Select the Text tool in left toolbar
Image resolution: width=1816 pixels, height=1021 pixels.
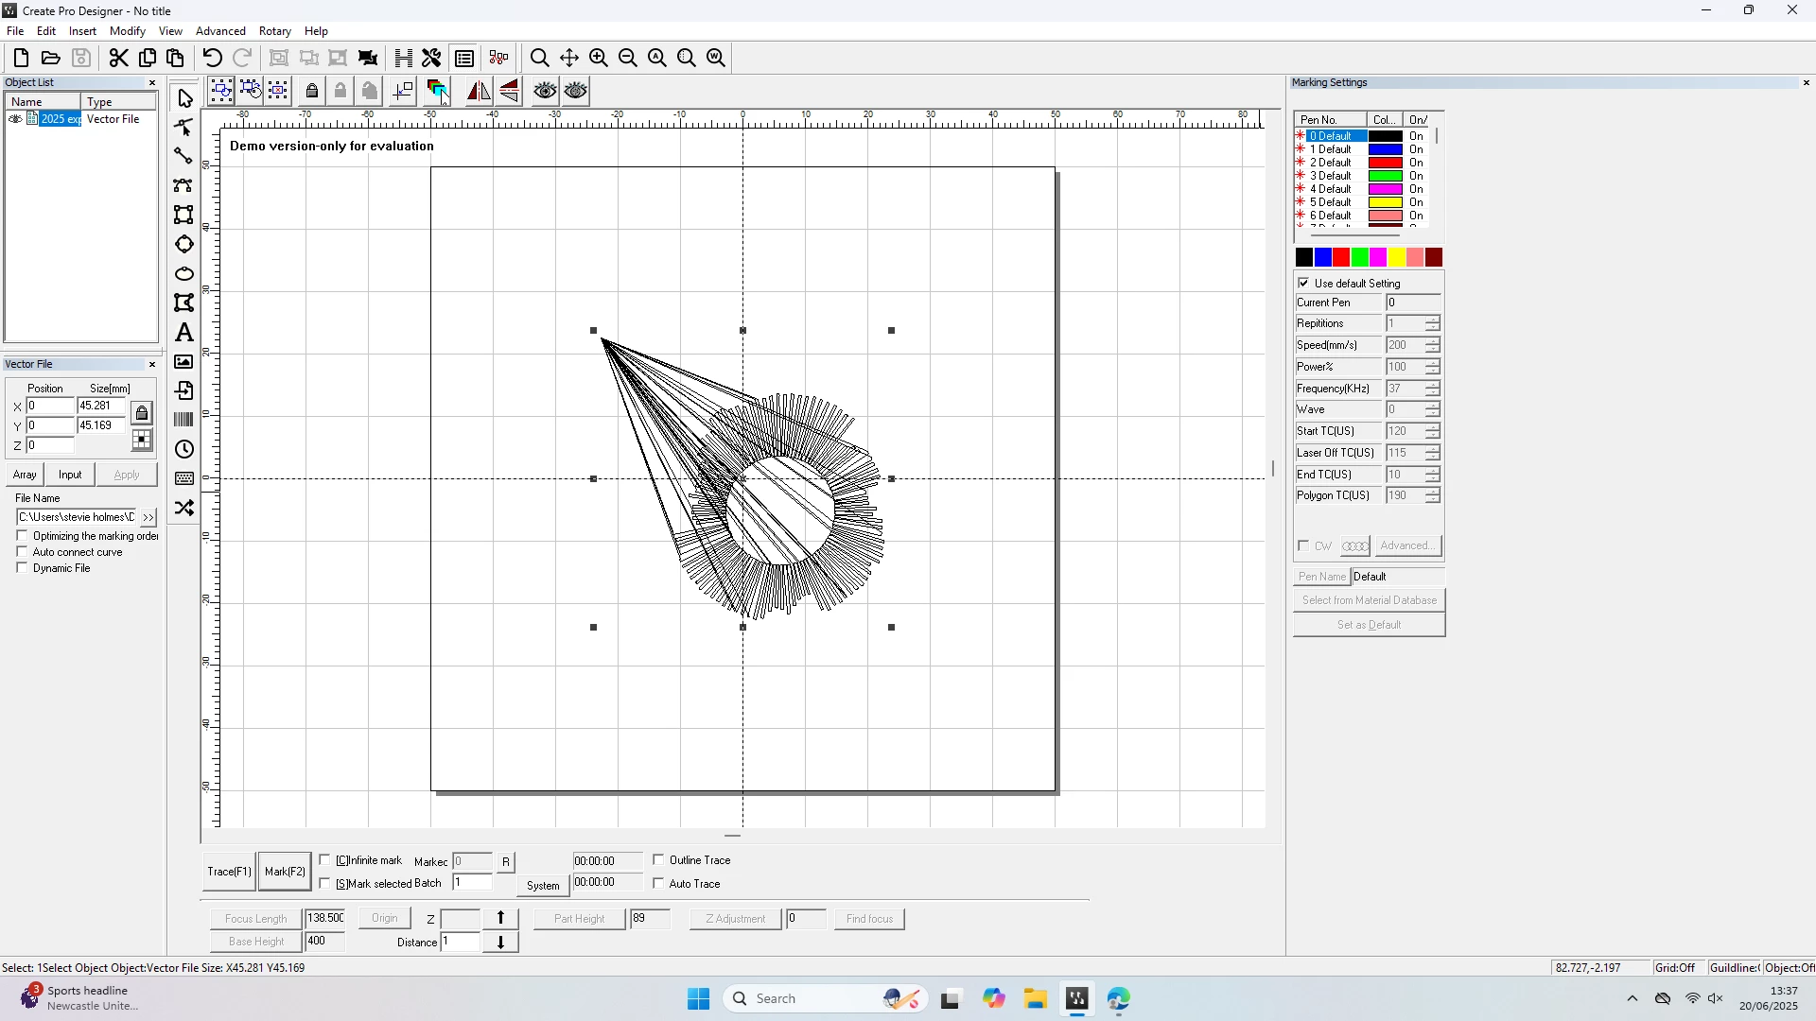click(184, 333)
